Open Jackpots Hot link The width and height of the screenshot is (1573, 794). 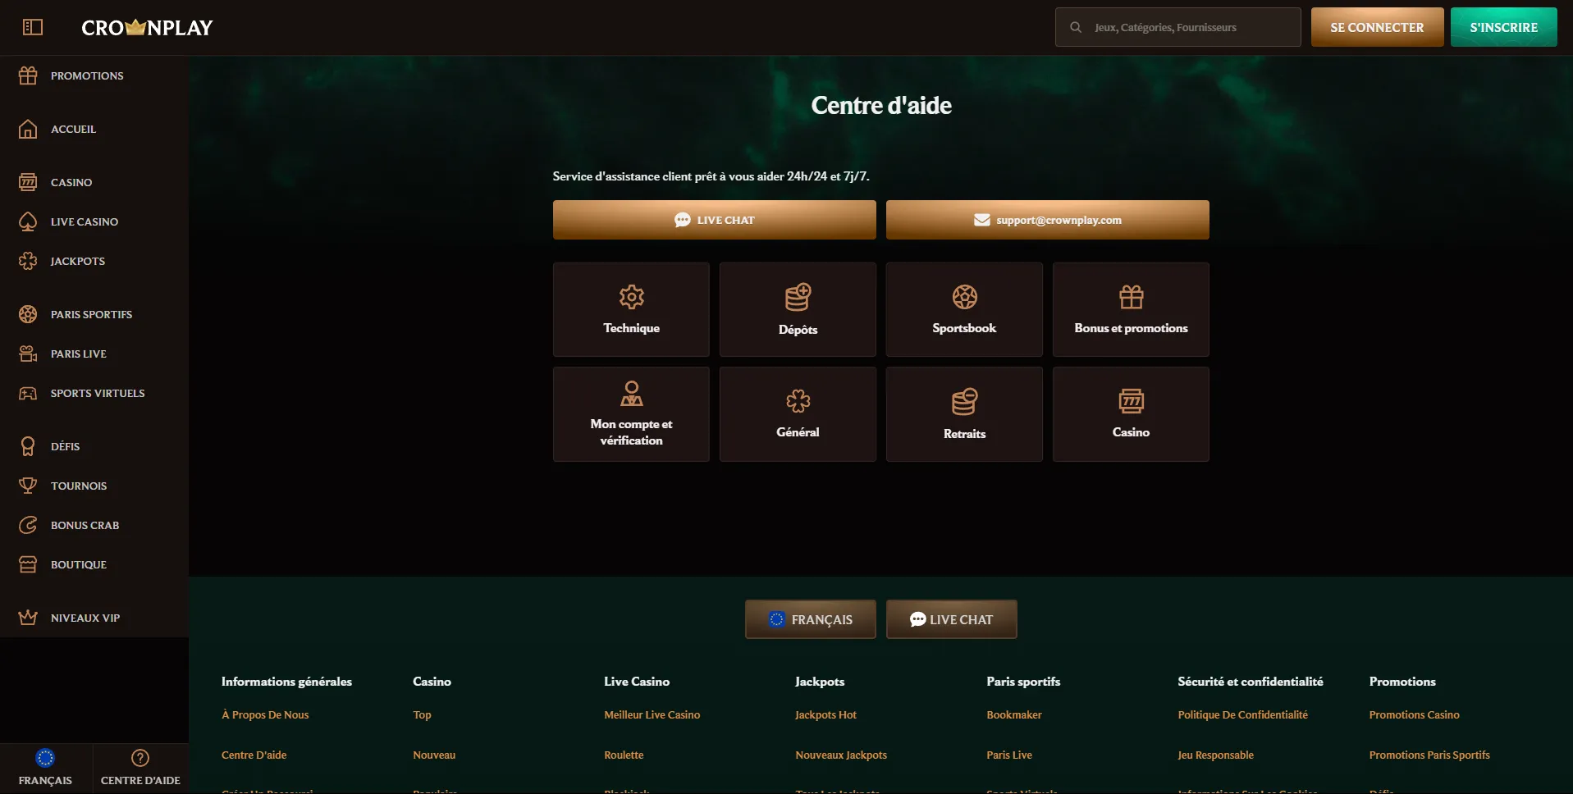pos(825,714)
